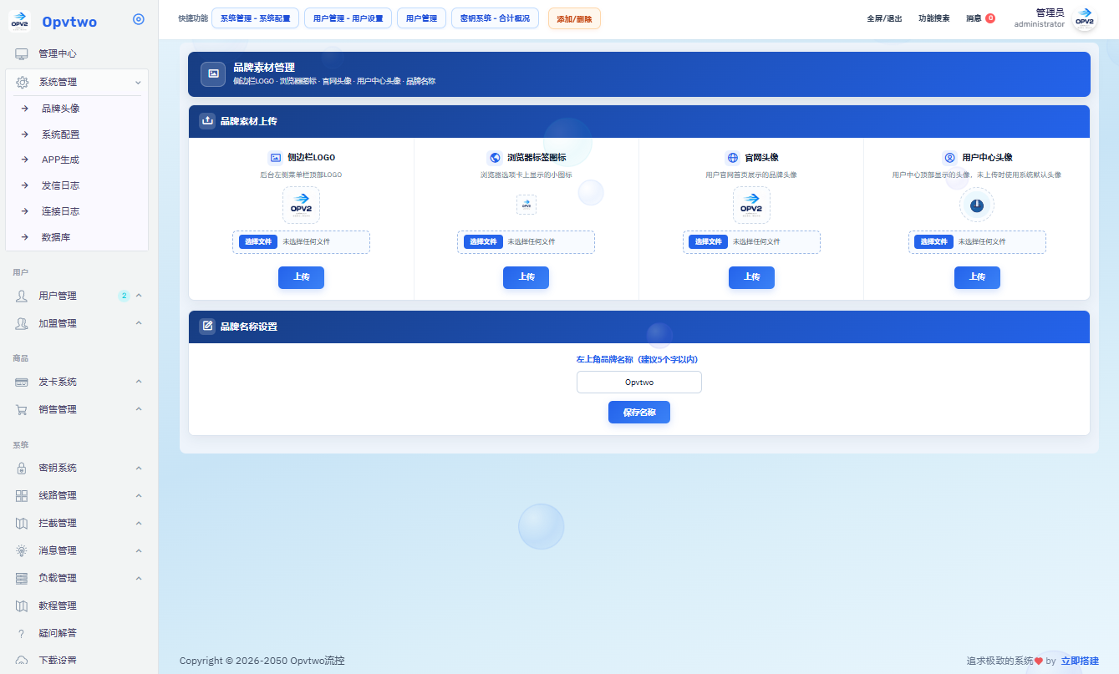Choose file for 用户中心头像
Viewport: 1119px width, 674px height.
coord(934,241)
